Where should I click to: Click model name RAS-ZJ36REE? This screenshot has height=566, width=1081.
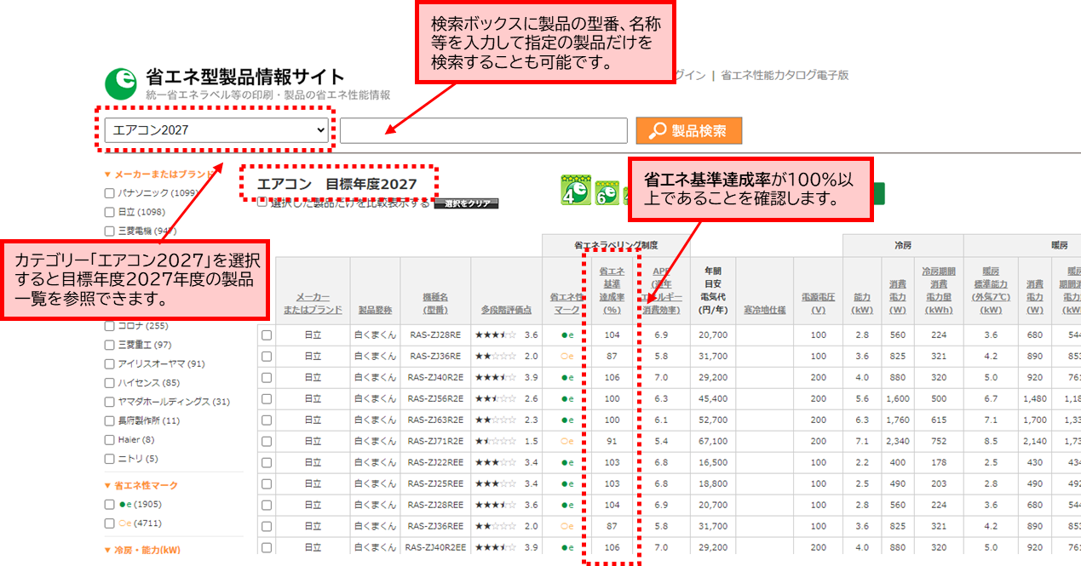coord(435,527)
